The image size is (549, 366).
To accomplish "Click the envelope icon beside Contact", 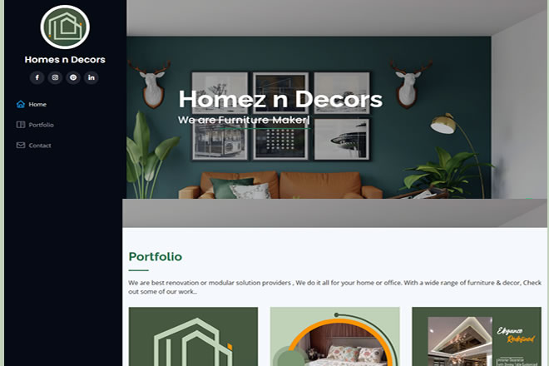I will click(x=21, y=145).
